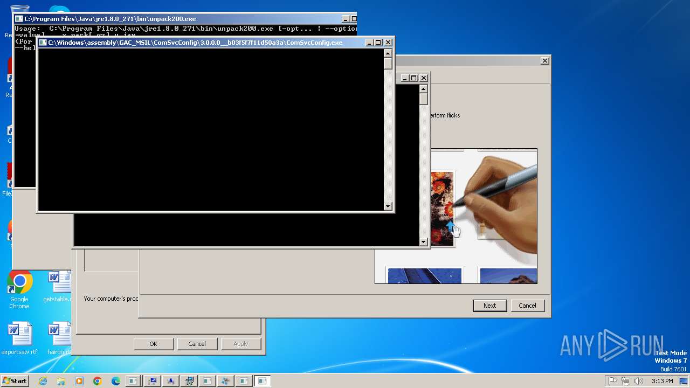Close the rear console window

coord(424,78)
